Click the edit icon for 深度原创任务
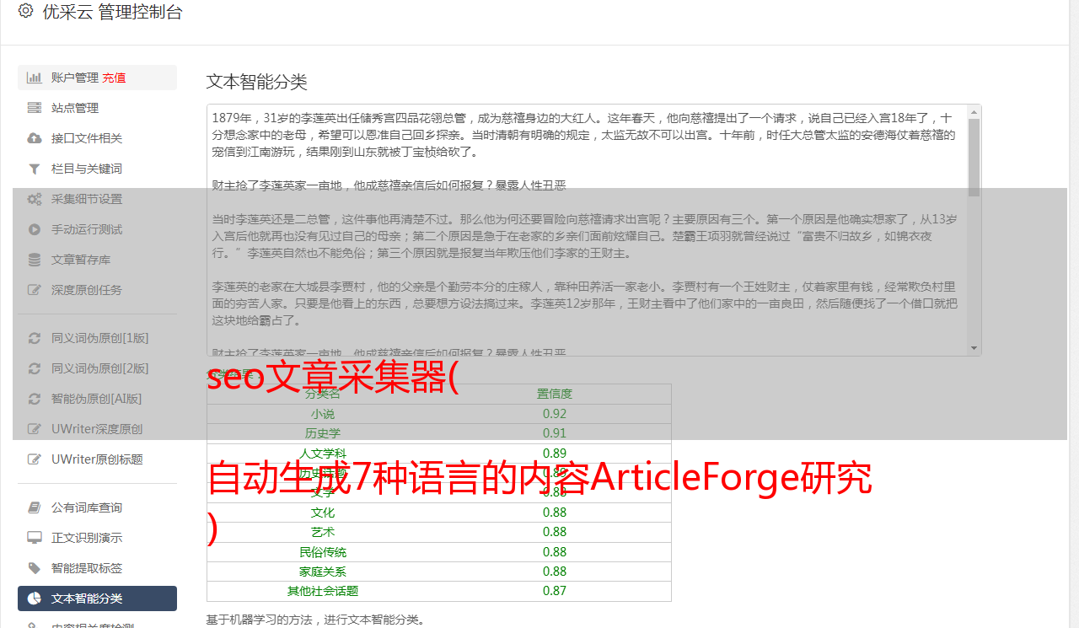 [35, 290]
